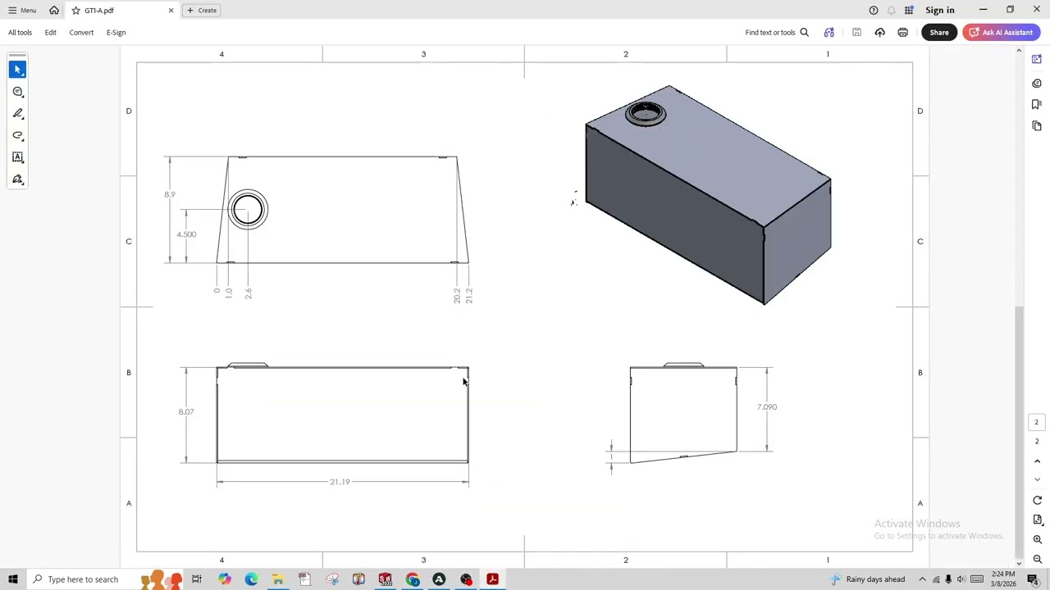The image size is (1050, 590).
Task: Click the 4.500 dimension text
Action: (186, 234)
